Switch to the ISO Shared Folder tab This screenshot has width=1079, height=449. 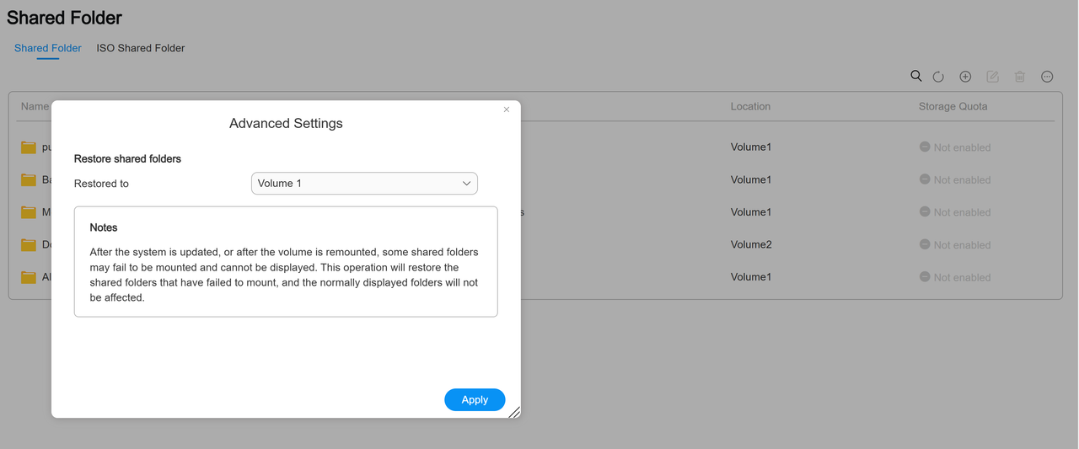141,48
